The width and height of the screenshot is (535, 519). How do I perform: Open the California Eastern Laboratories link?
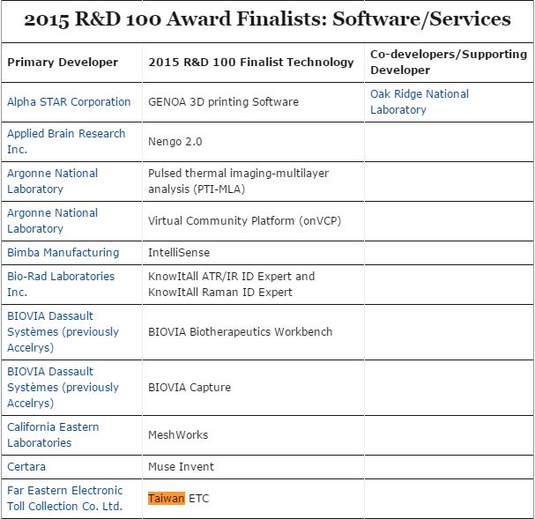click(53, 434)
